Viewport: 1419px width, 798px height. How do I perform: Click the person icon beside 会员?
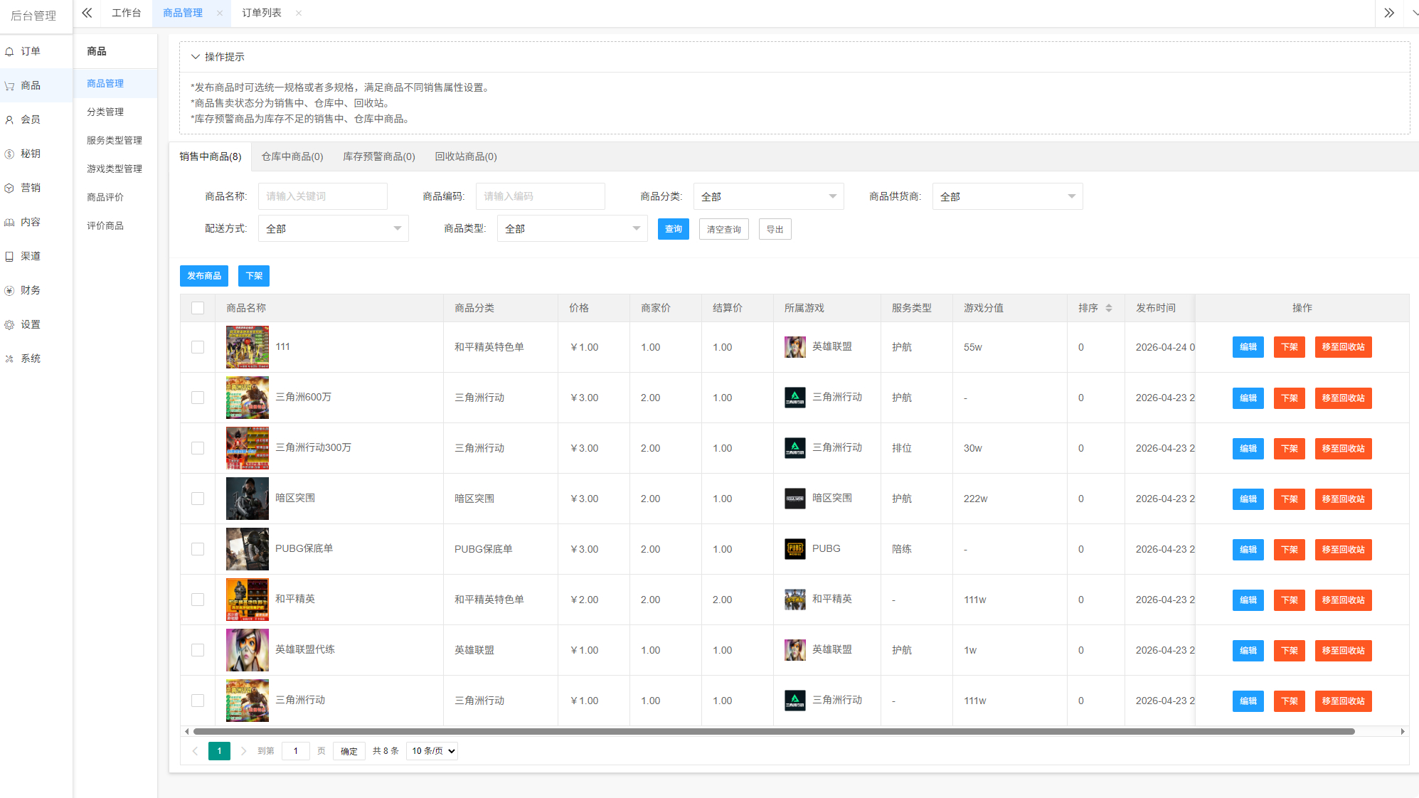tap(9, 119)
